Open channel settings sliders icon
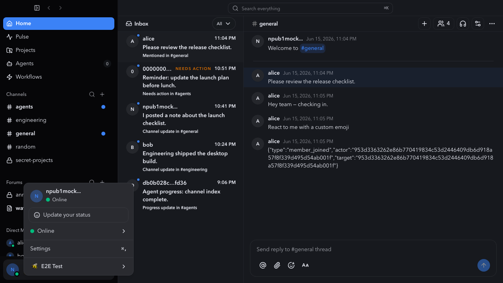Viewport: 503px width, 283px height. click(x=478, y=24)
